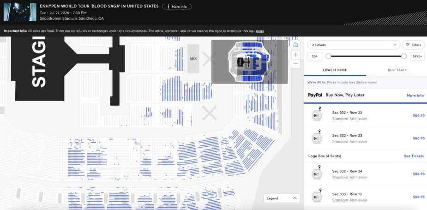This screenshot has height=210, width=427.
Task: Select the Lowest Price tab
Action: pos(335,70)
